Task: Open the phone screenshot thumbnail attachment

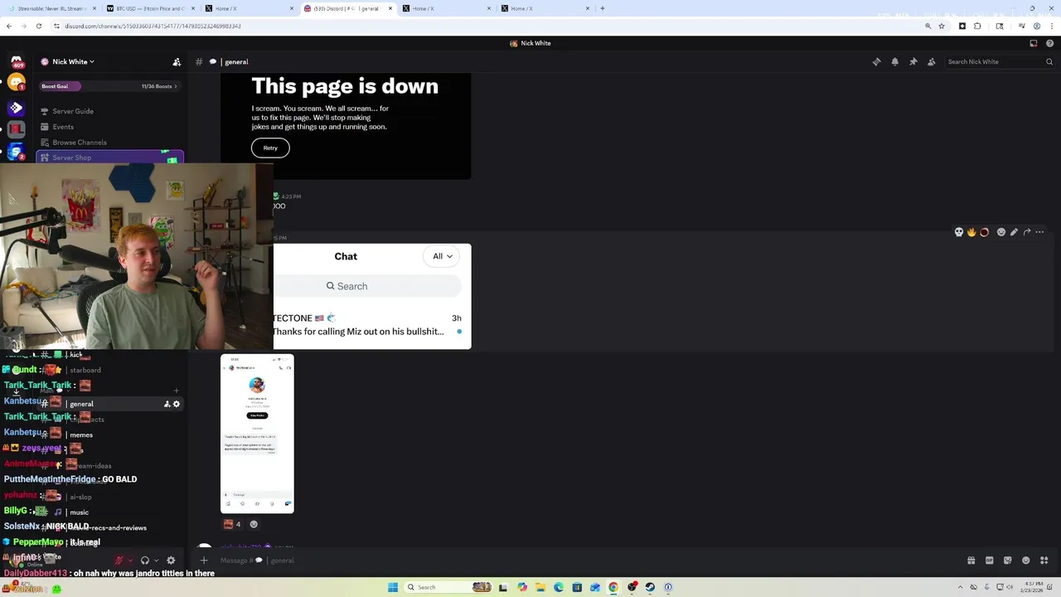Action: click(x=257, y=434)
